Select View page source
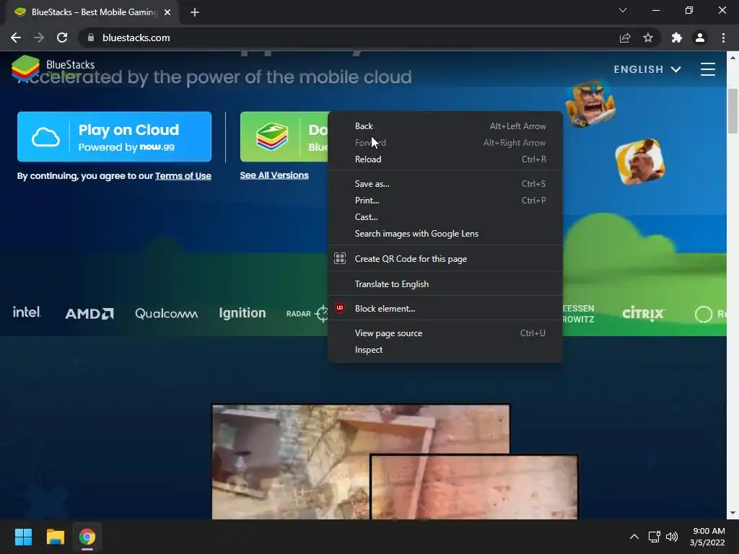This screenshot has width=739, height=554. pos(445,333)
